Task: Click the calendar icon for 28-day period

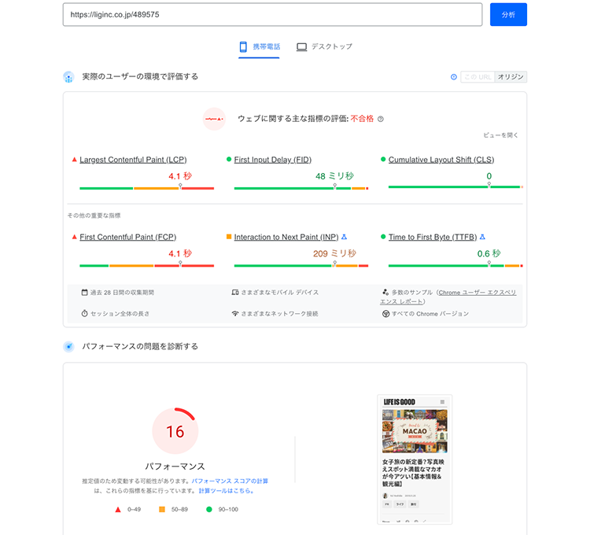Action: click(x=85, y=293)
